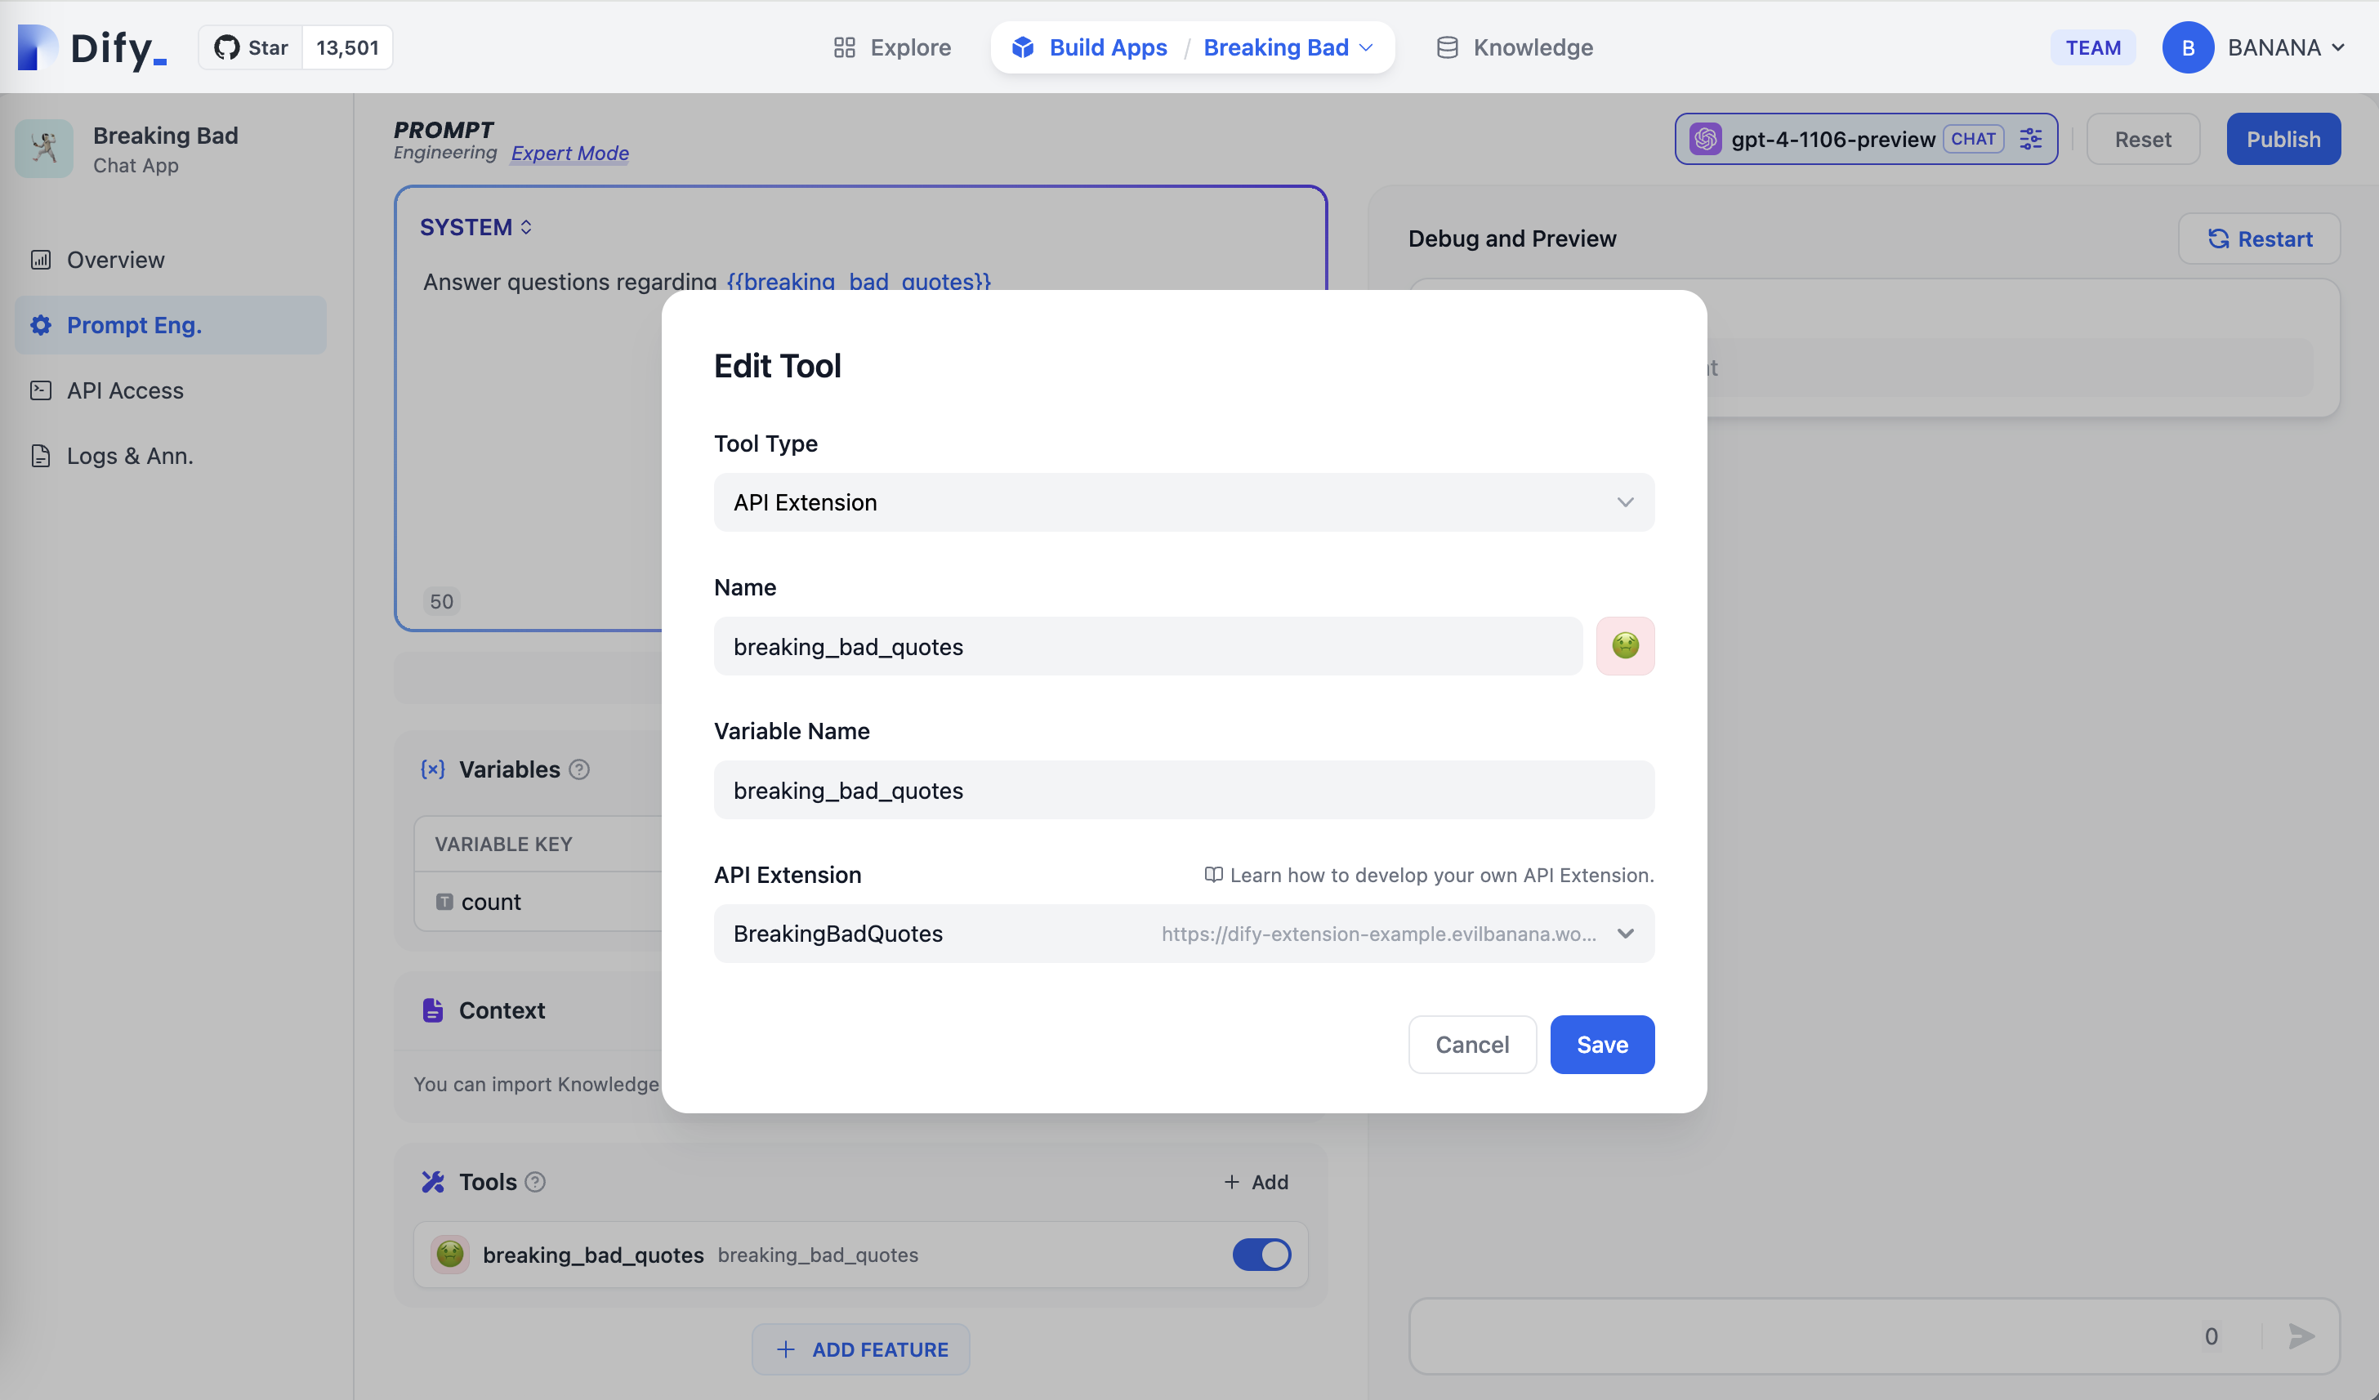Click the purple Context document icon
Viewport: 2379px width, 1400px height.
coord(432,1010)
